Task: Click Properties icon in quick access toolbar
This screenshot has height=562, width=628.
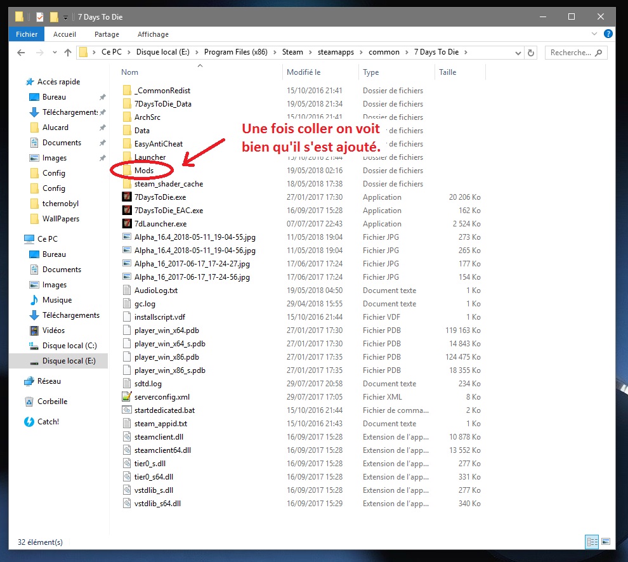Action: click(40, 17)
